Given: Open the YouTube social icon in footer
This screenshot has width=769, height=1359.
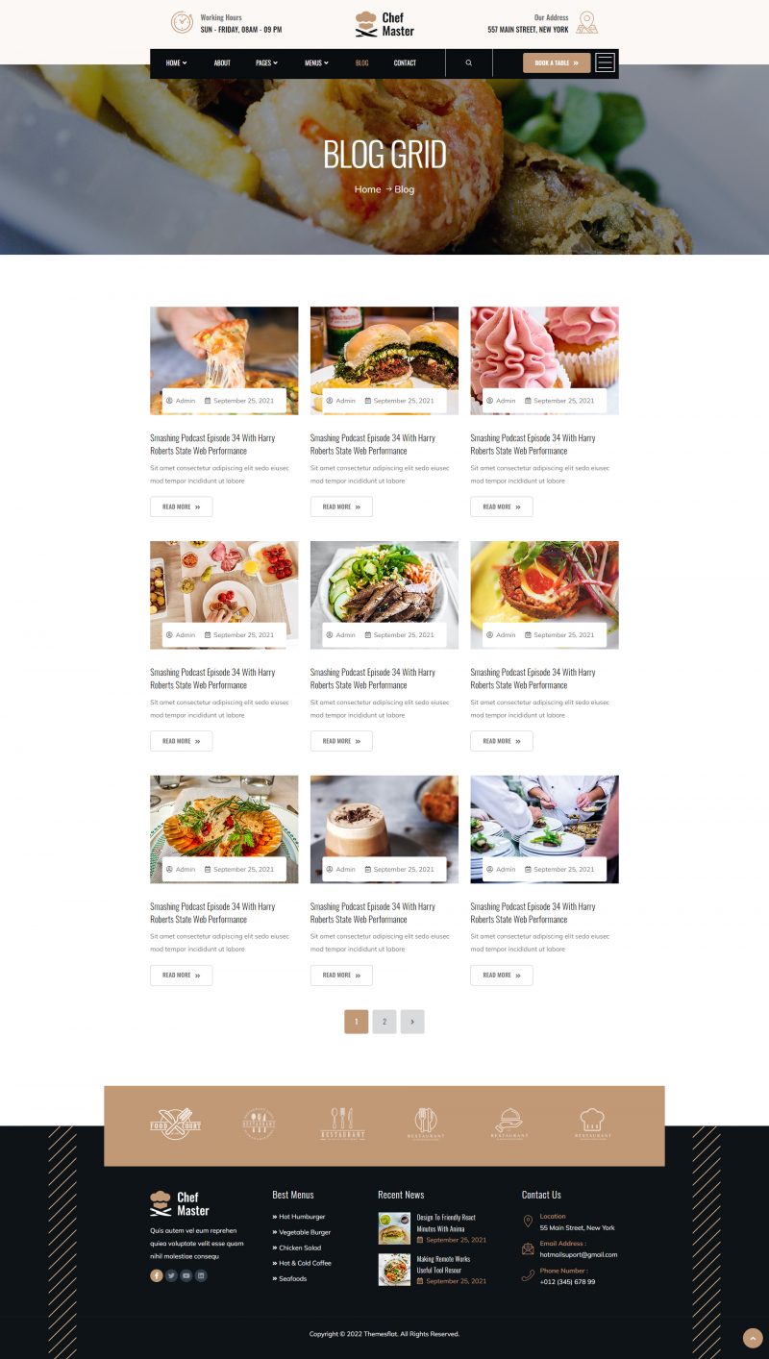Looking at the screenshot, I should point(186,1275).
